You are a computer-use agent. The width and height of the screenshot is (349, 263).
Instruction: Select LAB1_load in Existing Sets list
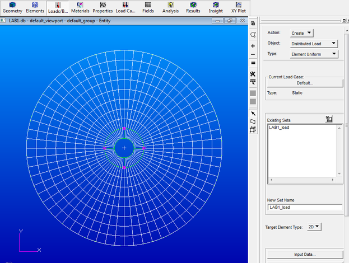click(279, 128)
